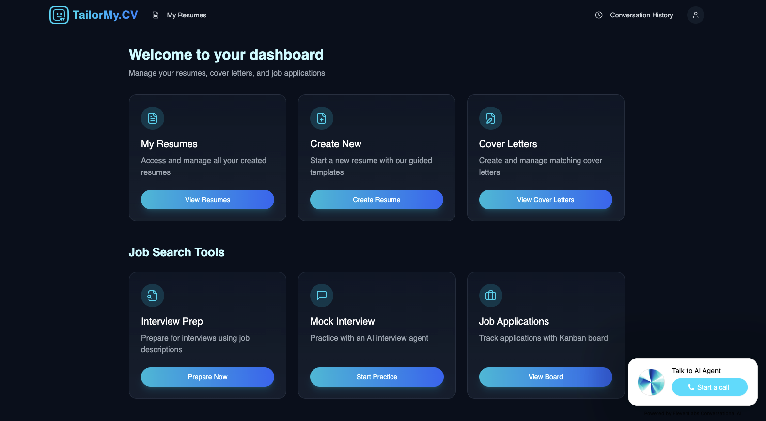
Task: Start a call with the AI agent
Action: click(709, 387)
